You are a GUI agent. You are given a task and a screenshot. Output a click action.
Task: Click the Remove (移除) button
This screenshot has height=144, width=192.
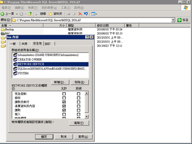click(x=79, y=82)
